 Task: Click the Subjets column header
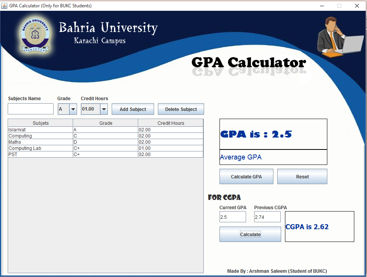pyautogui.click(x=40, y=123)
